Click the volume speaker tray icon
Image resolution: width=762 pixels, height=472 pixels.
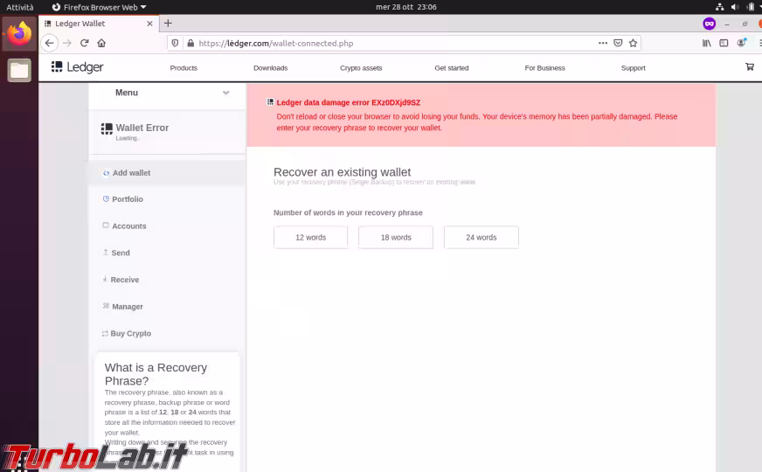735,7
